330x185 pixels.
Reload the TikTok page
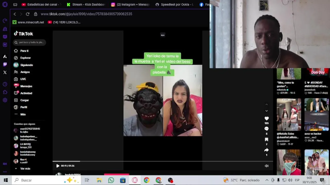click(28, 14)
